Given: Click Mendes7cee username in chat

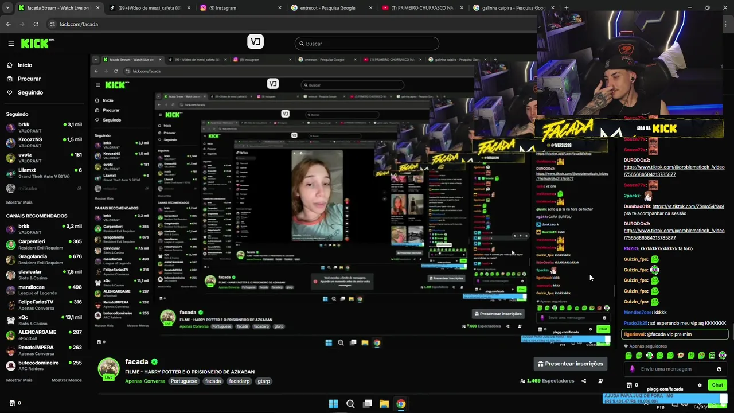Looking at the screenshot, I should [x=638, y=312].
